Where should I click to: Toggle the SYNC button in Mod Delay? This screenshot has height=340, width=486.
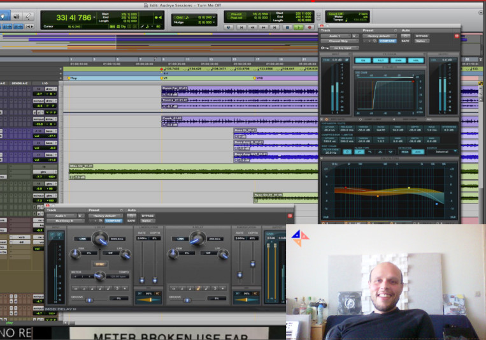click(100, 264)
